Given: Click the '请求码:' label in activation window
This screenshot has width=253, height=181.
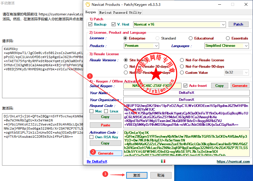Looking at the screenshot, I should (x=8, y=41).
